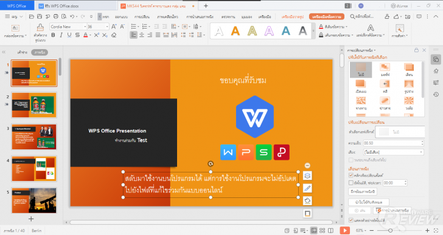Select the orange filled WordArt style
Image resolution: width=443 pixels, height=235 pixels.
click(235, 31)
